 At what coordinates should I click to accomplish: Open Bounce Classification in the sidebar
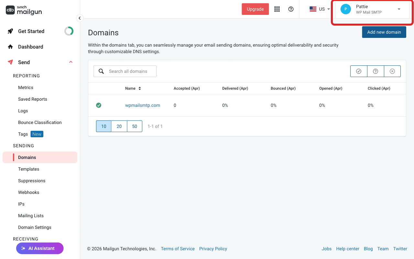[40, 122]
